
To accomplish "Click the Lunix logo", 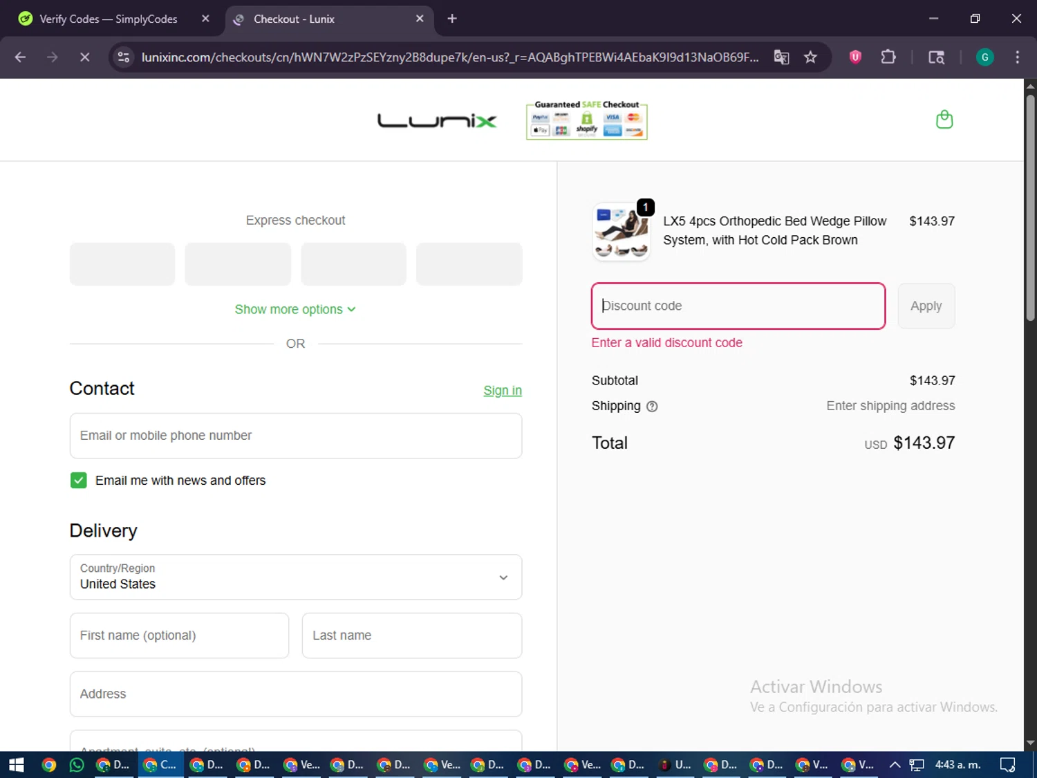I will coord(437,121).
